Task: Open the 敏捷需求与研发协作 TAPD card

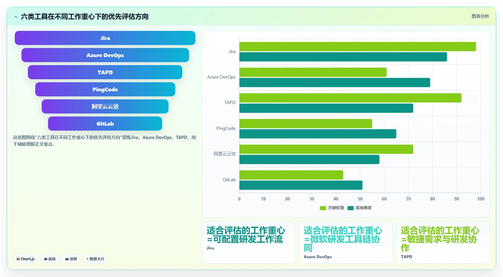Action: (x=443, y=242)
